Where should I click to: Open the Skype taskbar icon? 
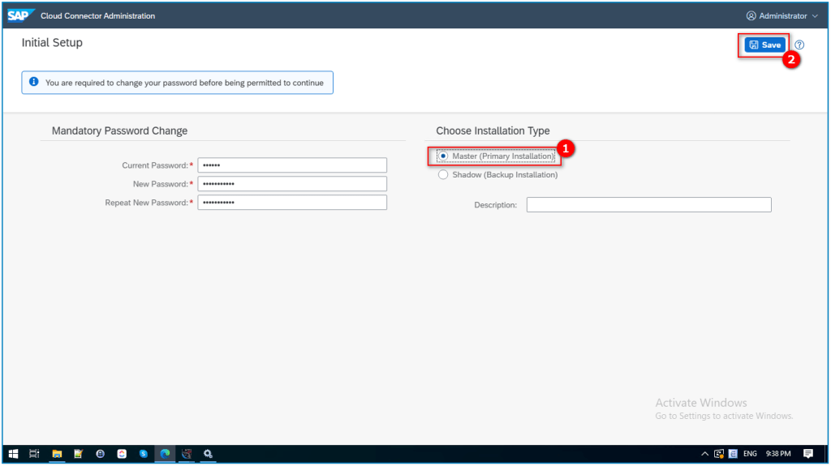143,454
